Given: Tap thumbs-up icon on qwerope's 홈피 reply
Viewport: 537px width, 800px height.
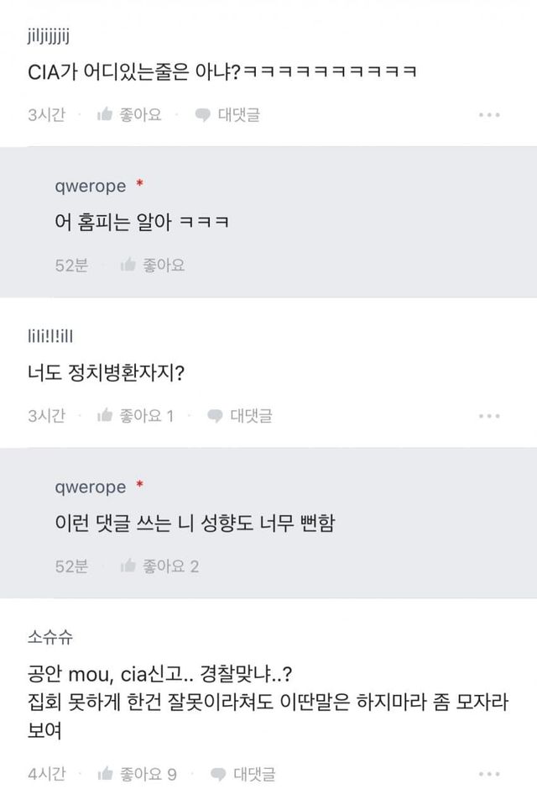Looking at the screenshot, I should pyautogui.click(x=128, y=266).
